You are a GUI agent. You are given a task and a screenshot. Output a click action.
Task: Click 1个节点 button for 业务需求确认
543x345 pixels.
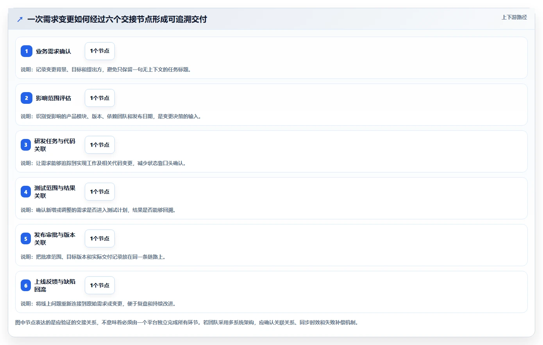100,51
